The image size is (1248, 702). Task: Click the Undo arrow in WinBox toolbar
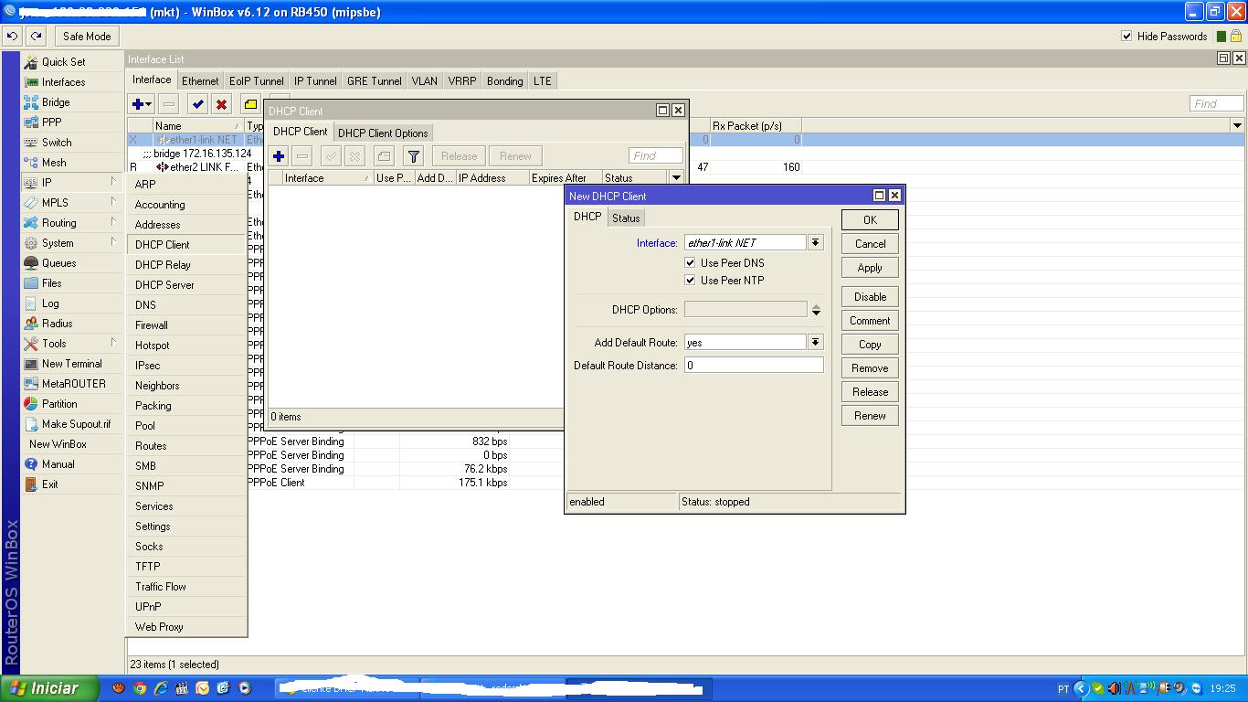12,37
